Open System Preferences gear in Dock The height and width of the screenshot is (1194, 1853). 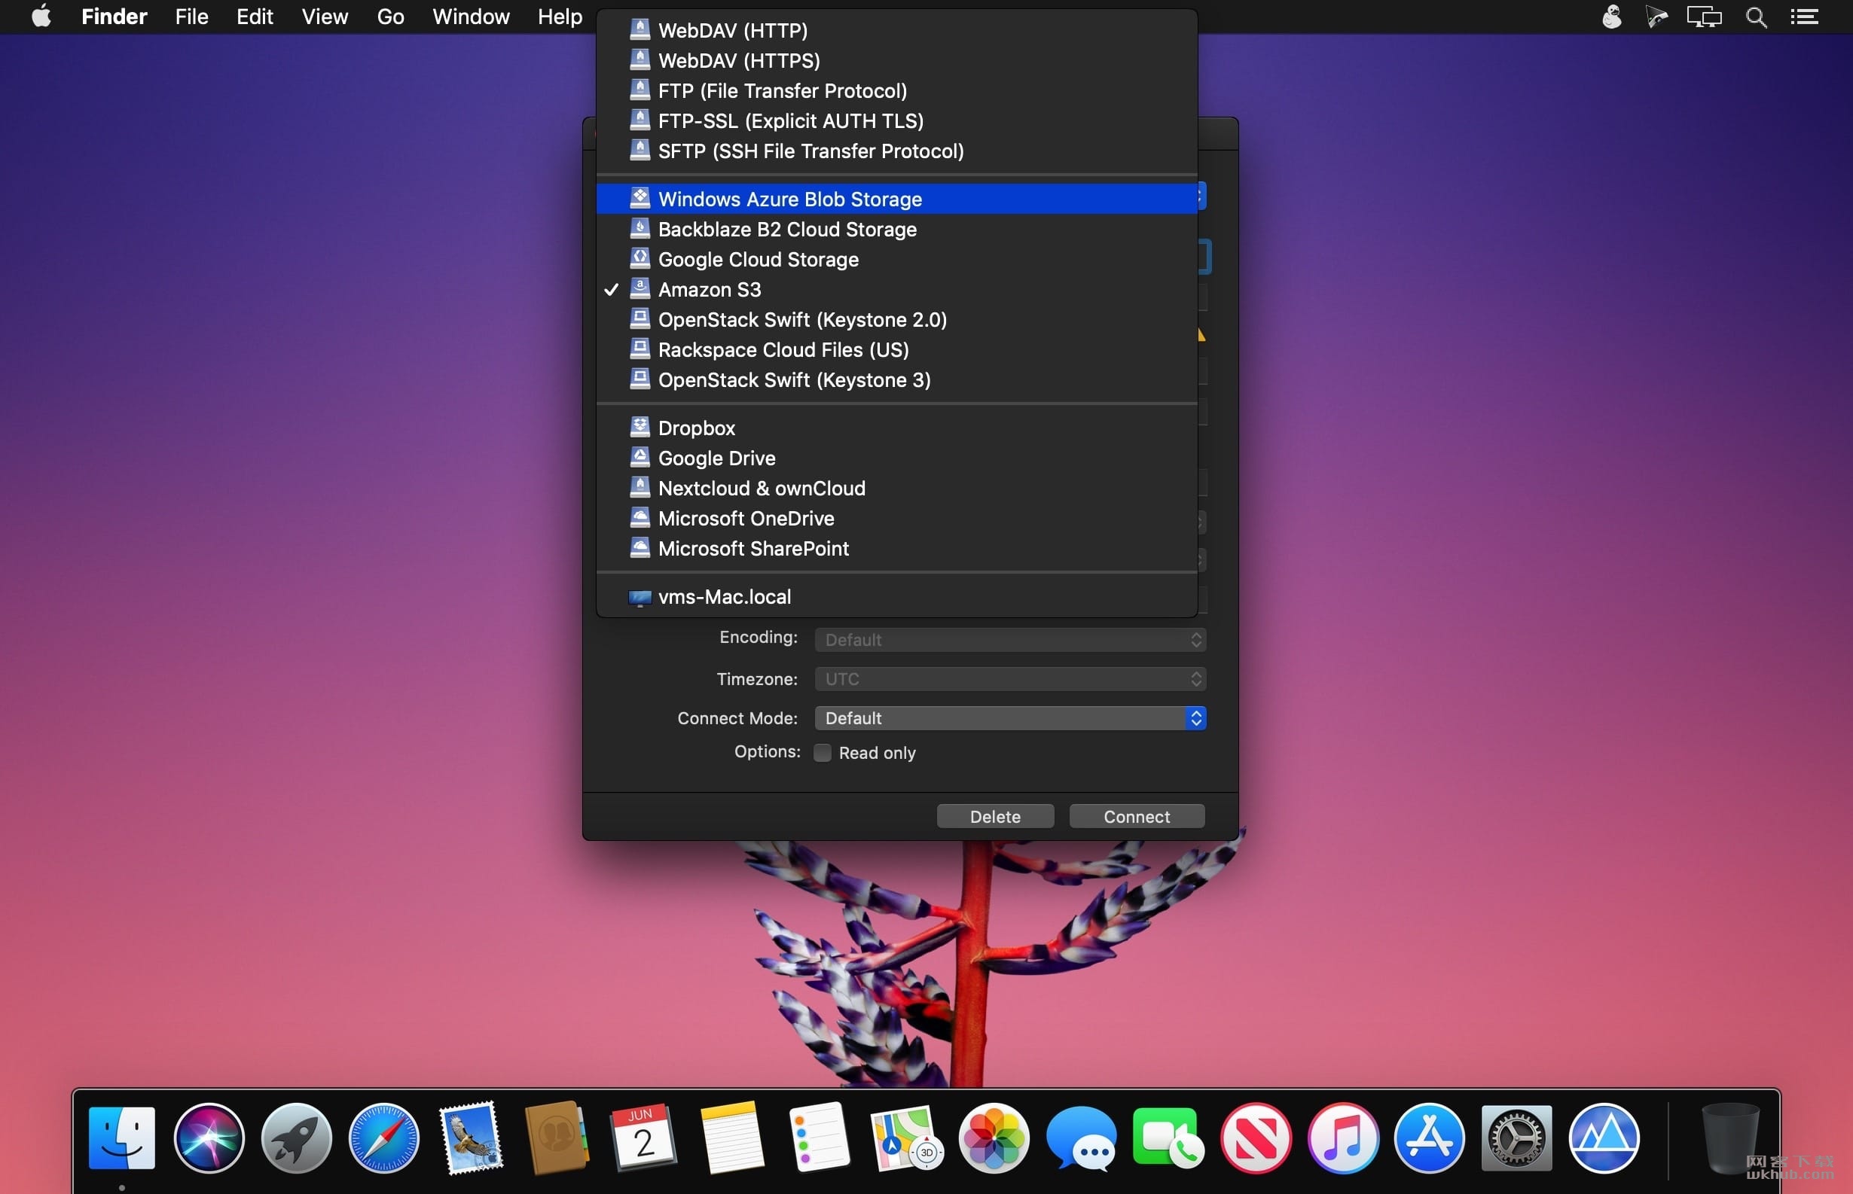click(x=1516, y=1138)
